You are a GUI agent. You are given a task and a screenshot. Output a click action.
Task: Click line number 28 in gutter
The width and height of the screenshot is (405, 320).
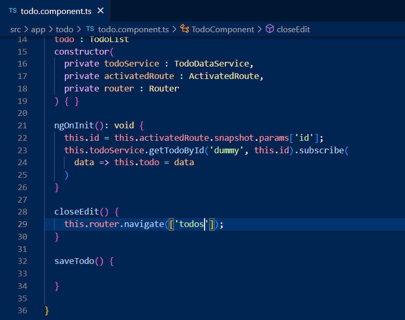point(22,212)
